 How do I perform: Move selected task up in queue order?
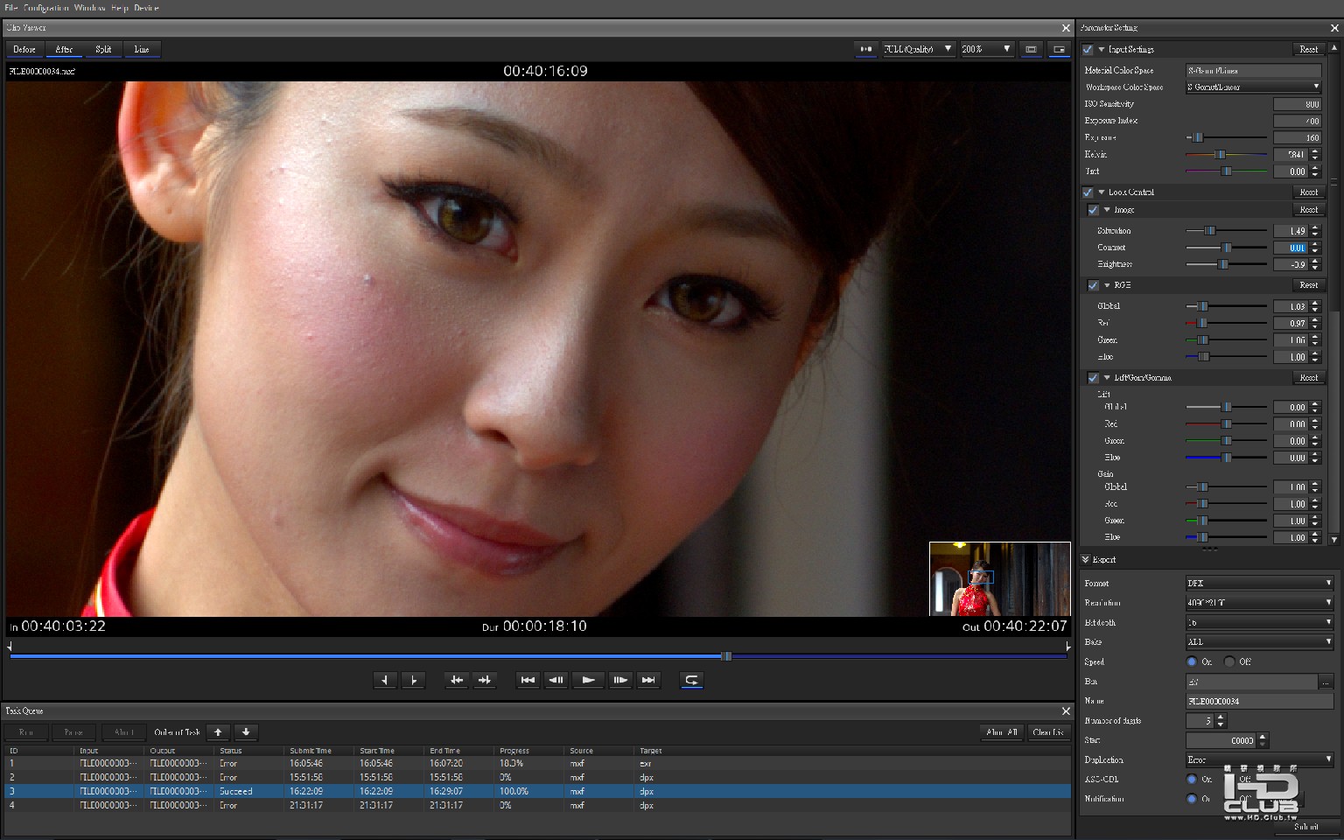click(x=218, y=732)
